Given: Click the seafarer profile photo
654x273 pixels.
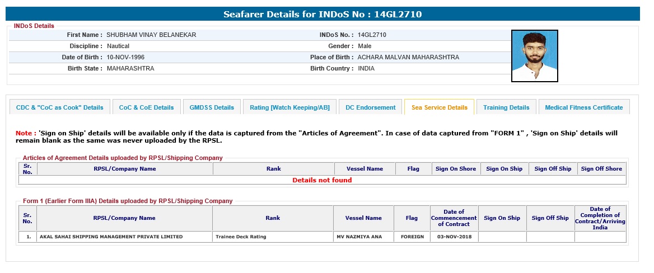Looking at the screenshot, I should [534, 56].
